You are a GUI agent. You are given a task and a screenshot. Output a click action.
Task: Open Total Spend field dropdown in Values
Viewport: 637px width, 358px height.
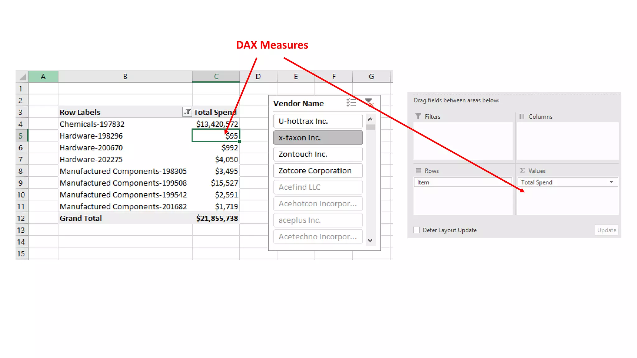pyautogui.click(x=611, y=182)
